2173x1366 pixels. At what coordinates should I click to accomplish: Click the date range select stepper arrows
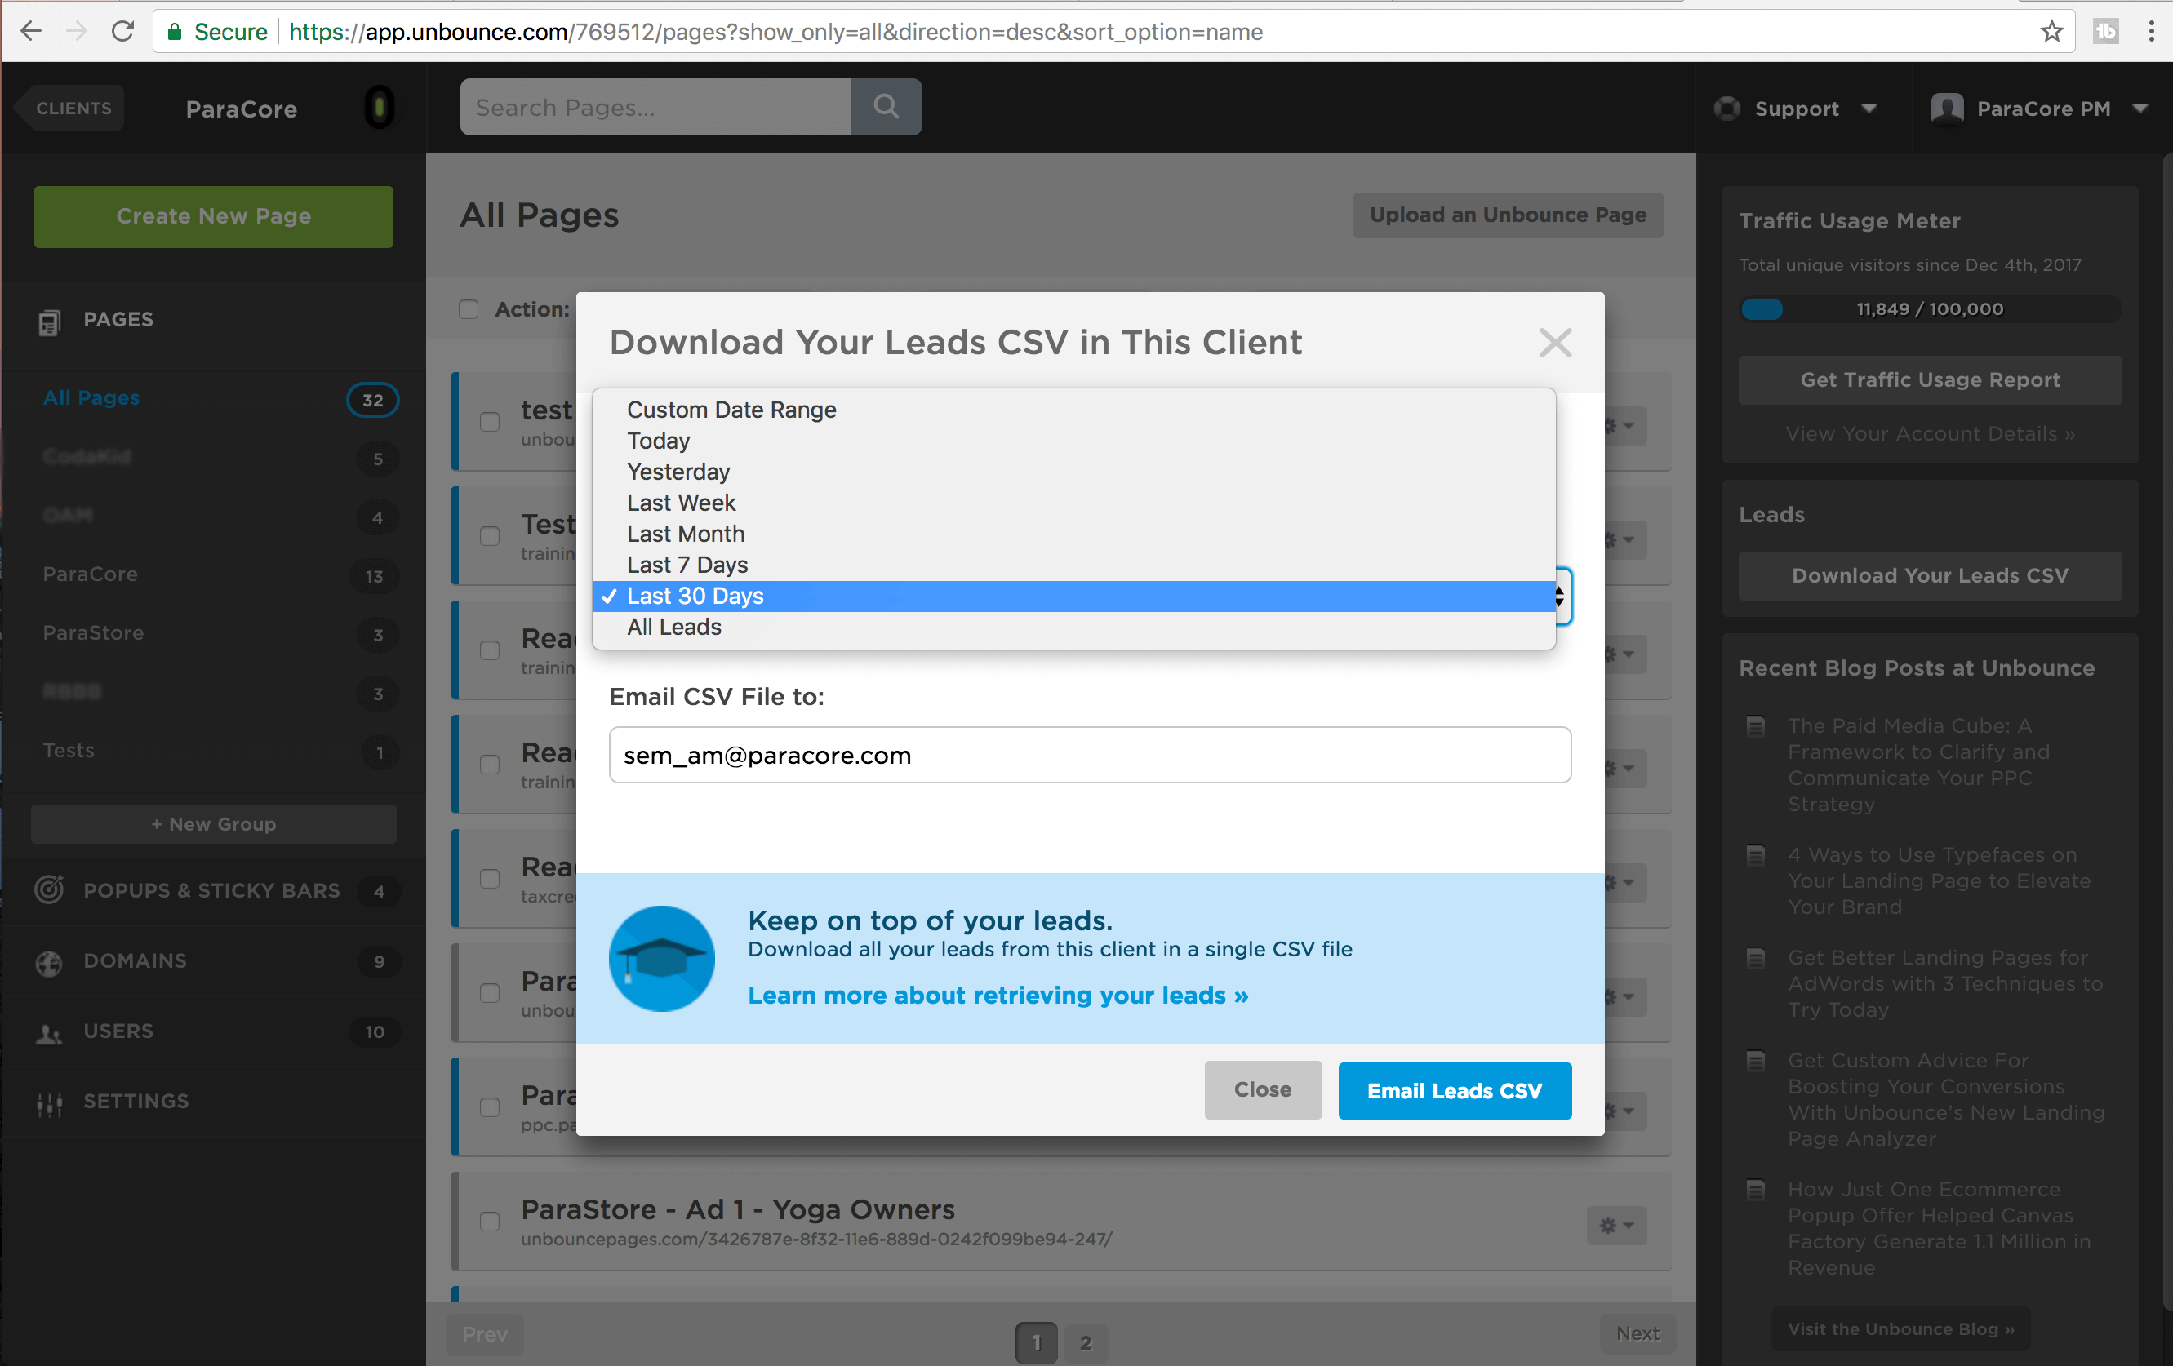point(1559,597)
